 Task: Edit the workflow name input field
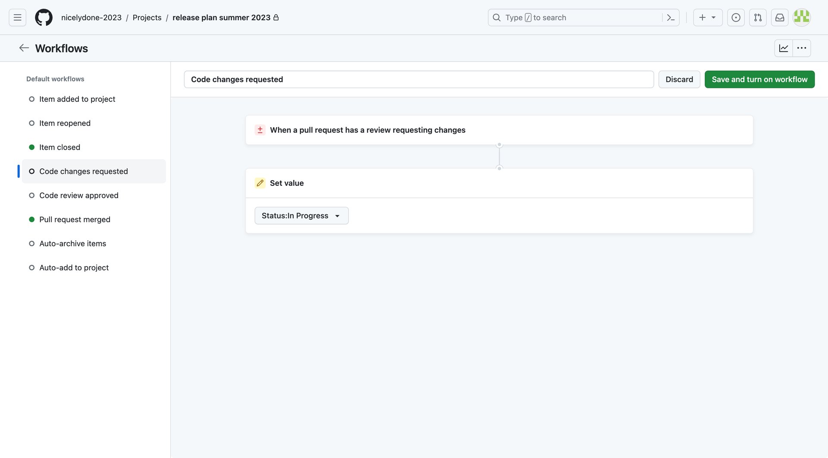(419, 79)
